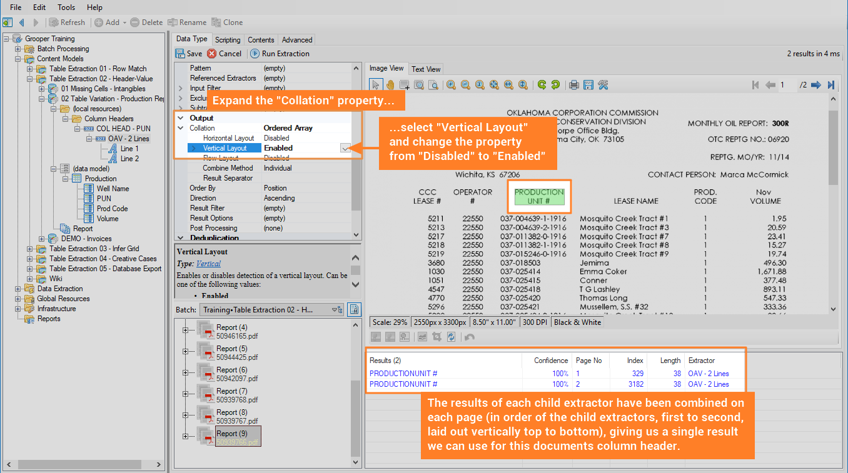Activate the arrow pointer selection tool
Screen dimensions: 848x473
(x=375, y=85)
